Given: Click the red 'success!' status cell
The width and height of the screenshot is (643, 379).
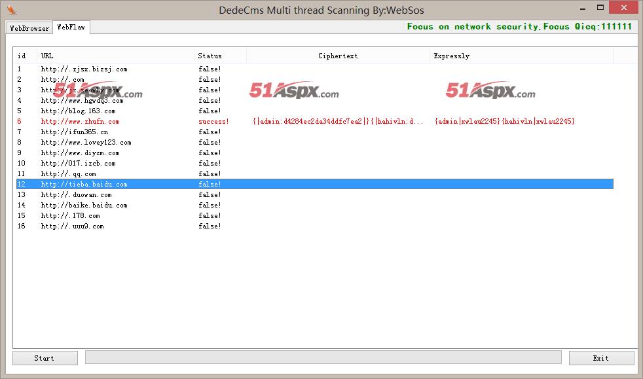Looking at the screenshot, I should click(x=213, y=121).
